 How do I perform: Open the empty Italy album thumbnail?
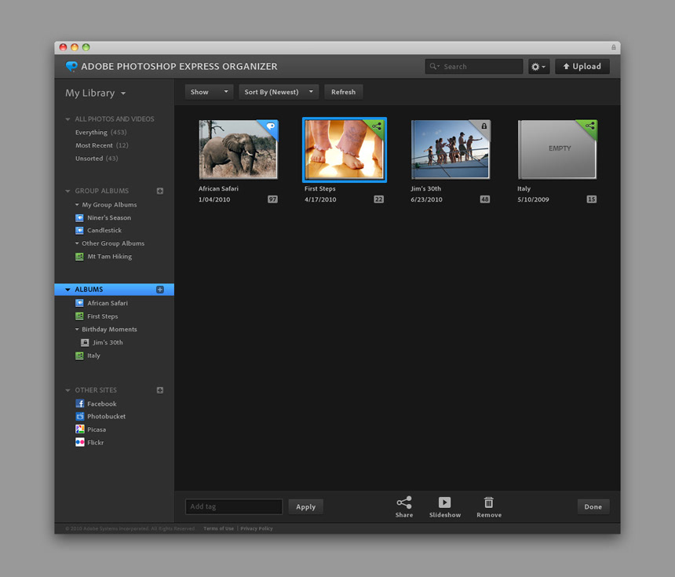click(557, 149)
